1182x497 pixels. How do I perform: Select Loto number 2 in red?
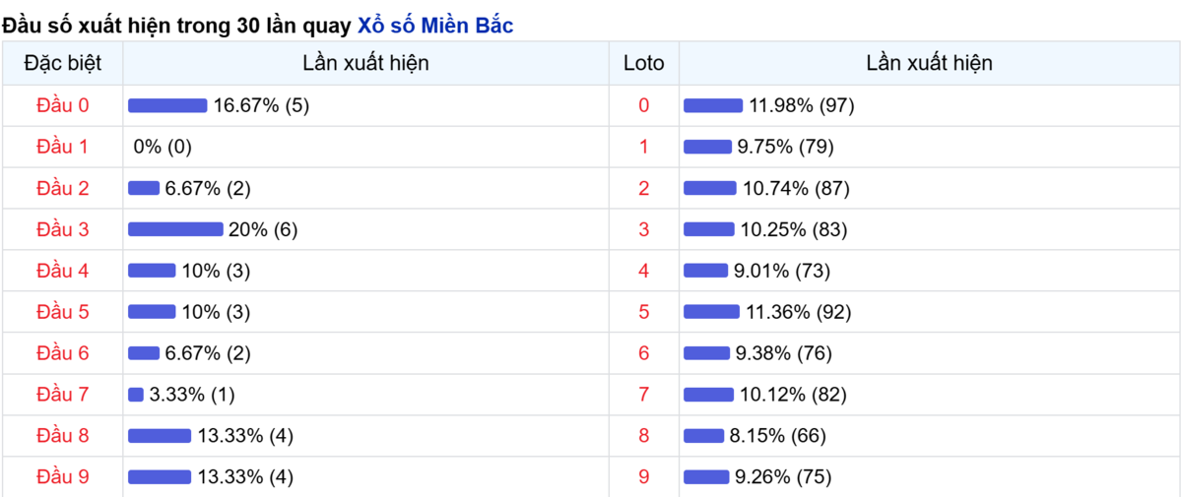coord(644,188)
